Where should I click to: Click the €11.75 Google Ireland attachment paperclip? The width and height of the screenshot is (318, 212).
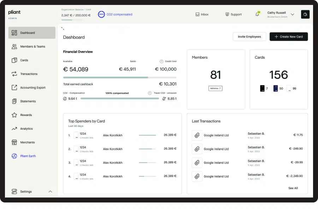point(197,135)
